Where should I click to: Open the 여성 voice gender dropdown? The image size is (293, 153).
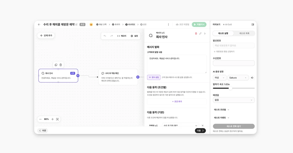219,78
